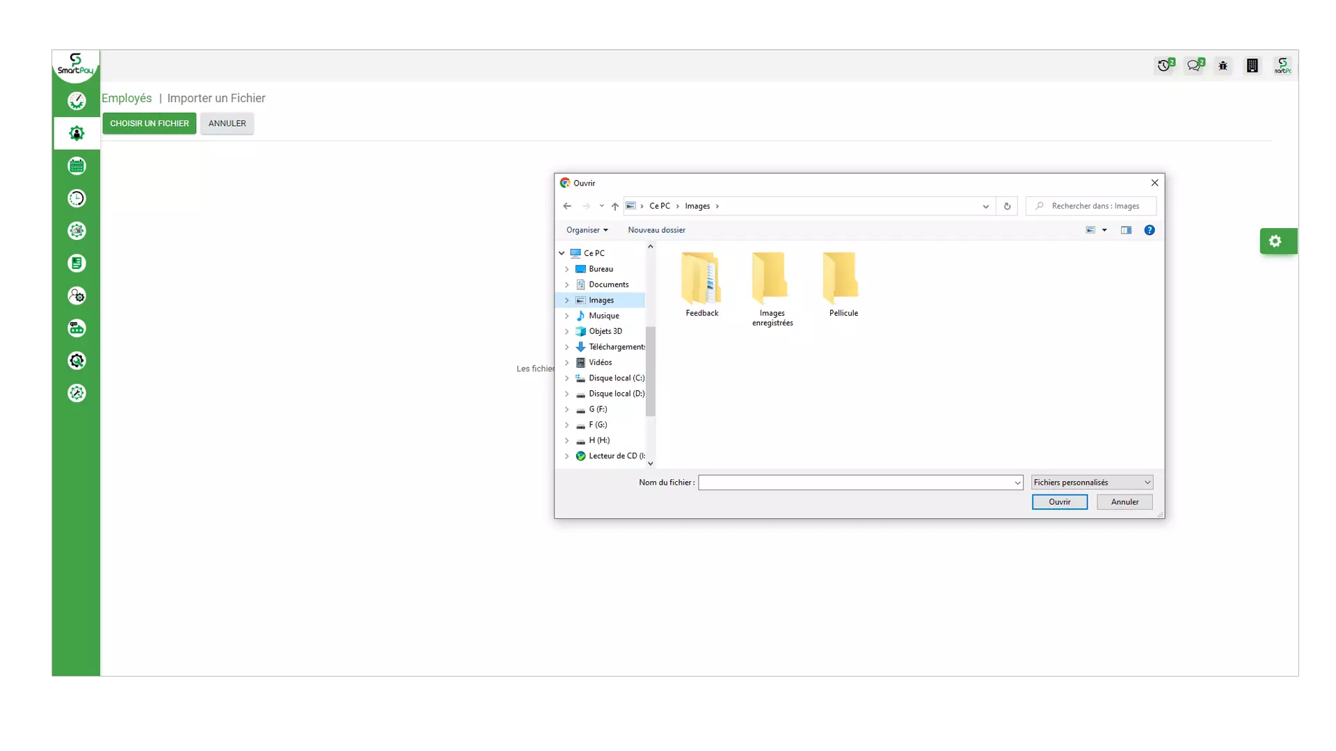
Task: Expand the Documents tree node
Action: click(x=567, y=284)
